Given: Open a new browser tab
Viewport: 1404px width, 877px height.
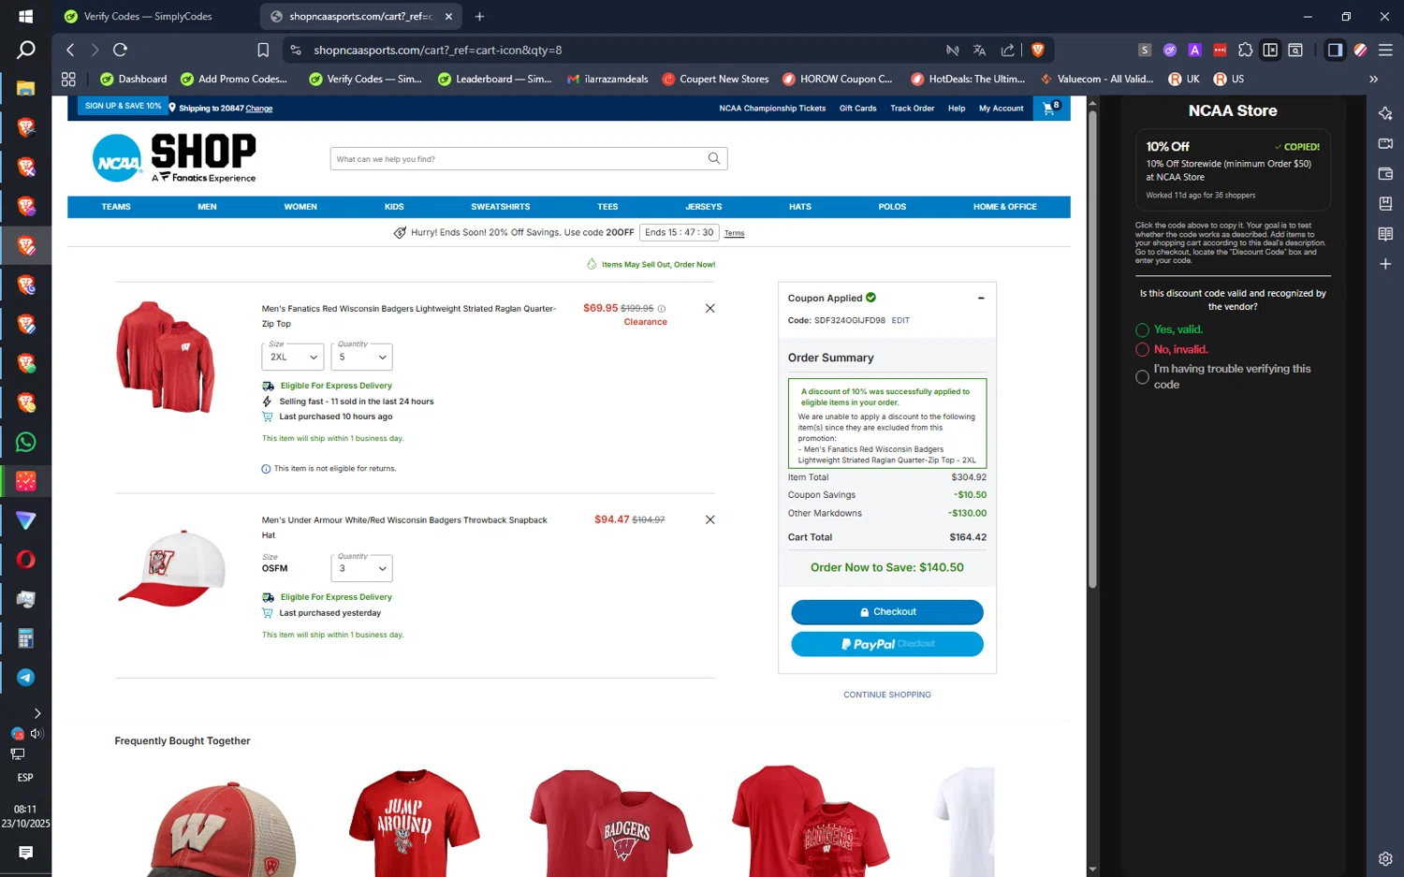Looking at the screenshot, I should [x=479, y=16].
